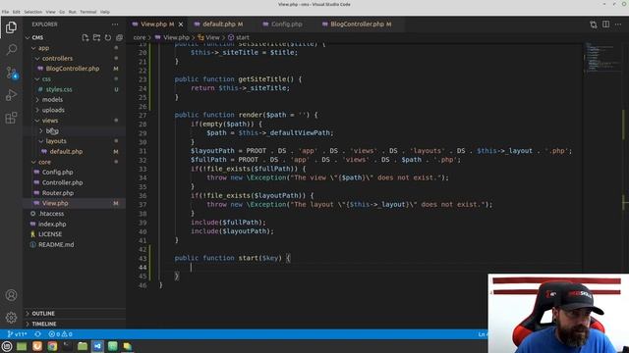
Task: Open .htaccess file in explorer
Action: [x=51, y=214]
